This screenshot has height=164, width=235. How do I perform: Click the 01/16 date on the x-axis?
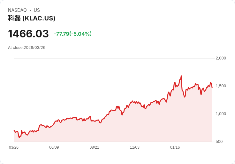(x=175, y=147)
